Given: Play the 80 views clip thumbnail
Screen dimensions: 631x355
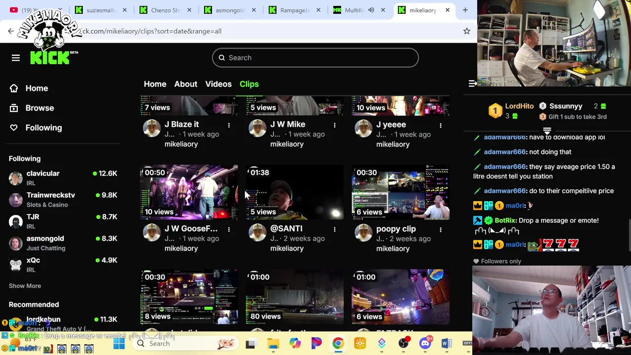Looking at the screenshot, I should click(295, 297).
